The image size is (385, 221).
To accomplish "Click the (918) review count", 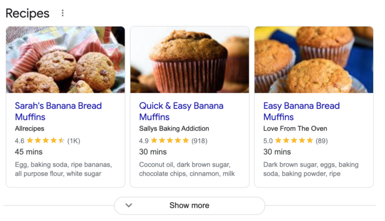I will 199,140.
